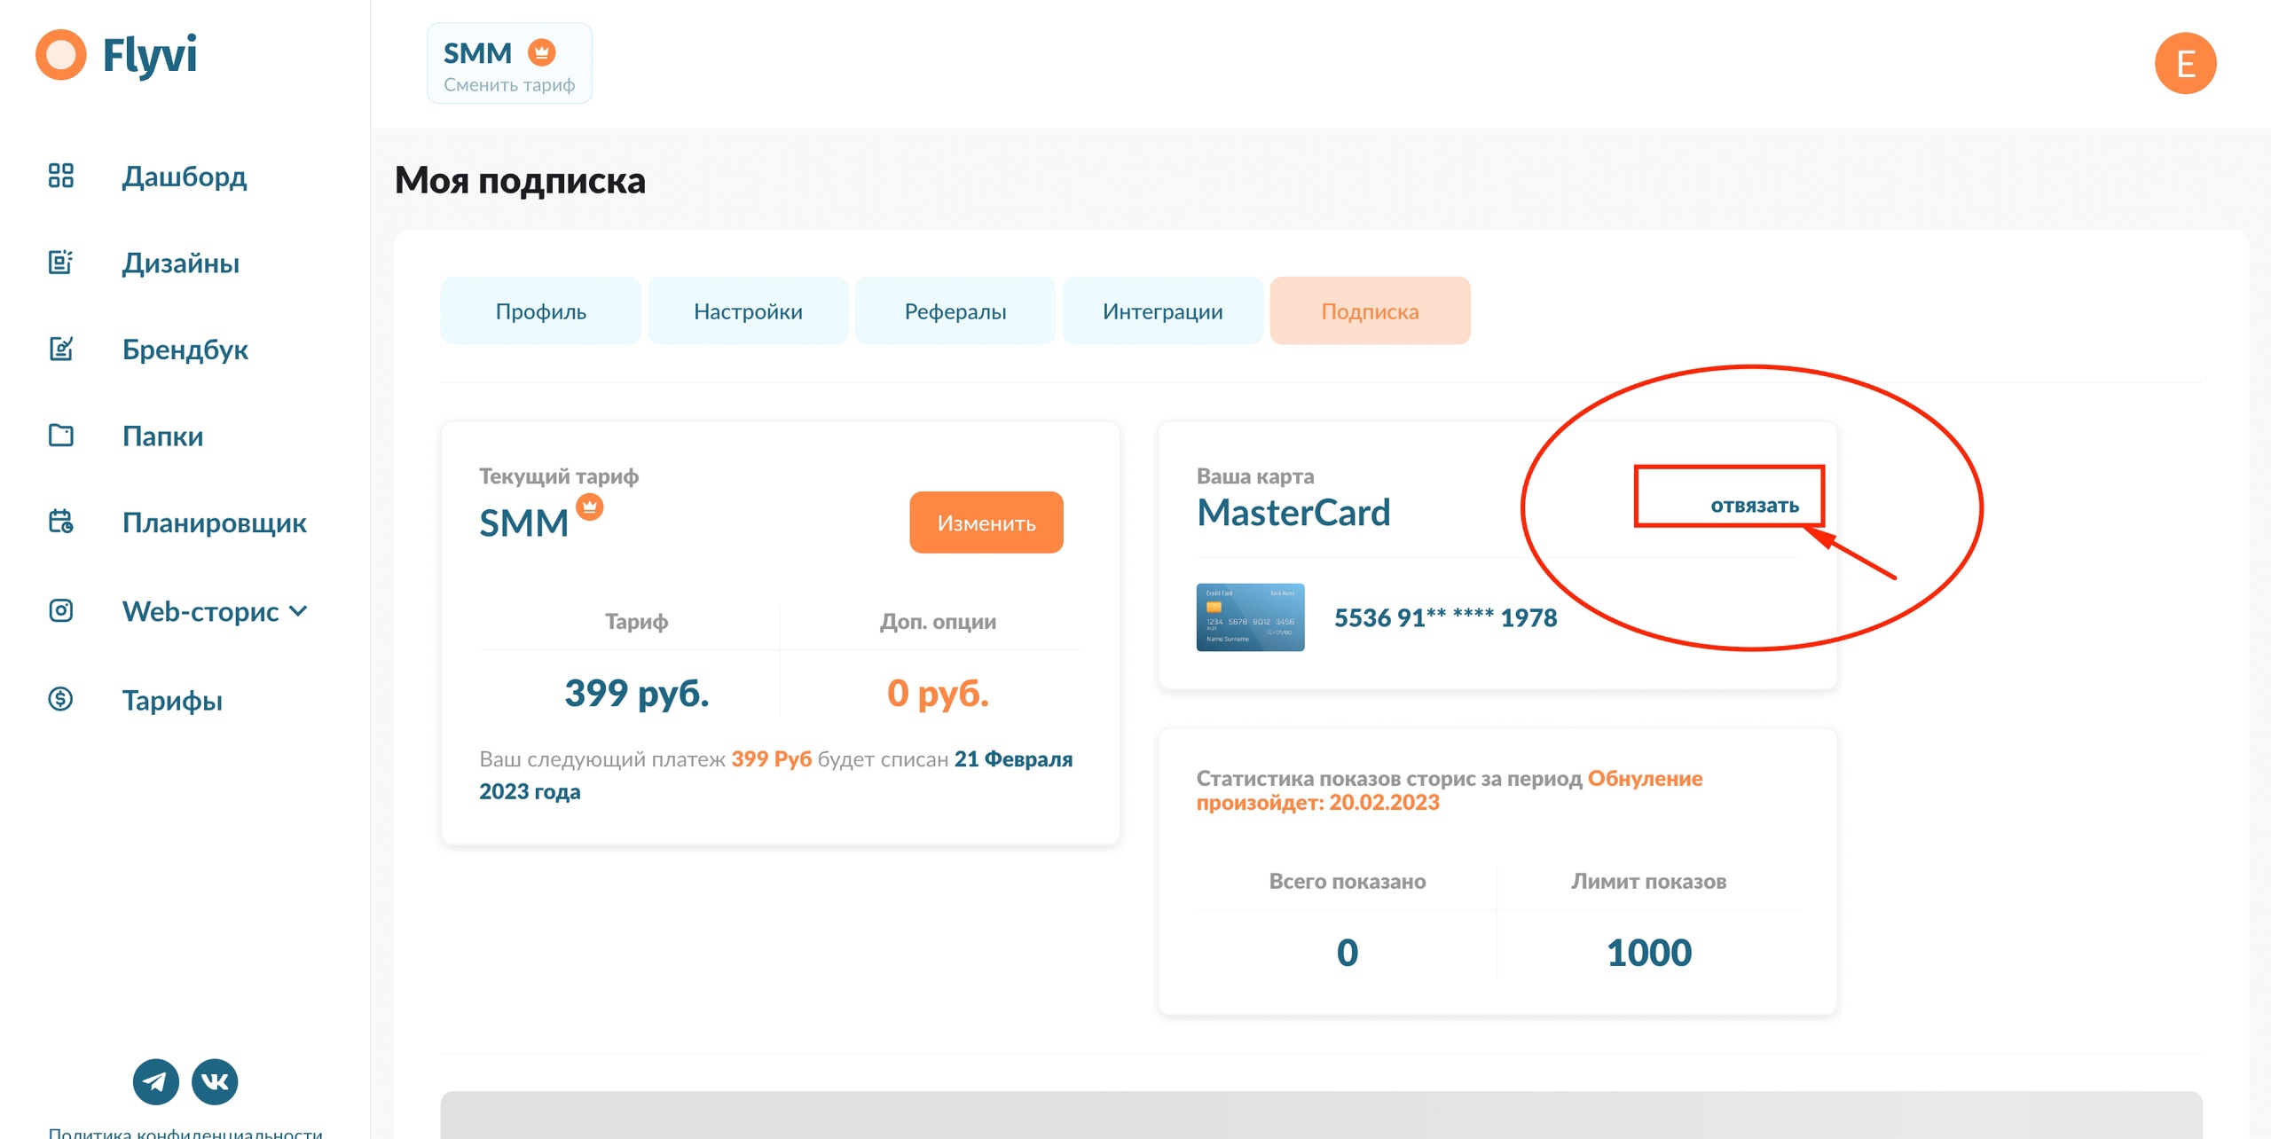Switch to the Профиль tab

pos(540,311)
